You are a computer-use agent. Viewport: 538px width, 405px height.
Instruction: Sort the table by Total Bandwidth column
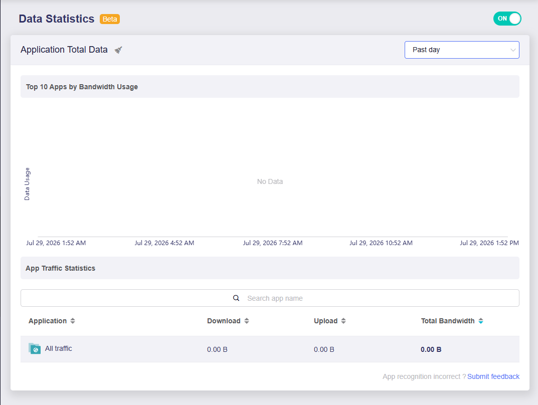tap(481, 321)
